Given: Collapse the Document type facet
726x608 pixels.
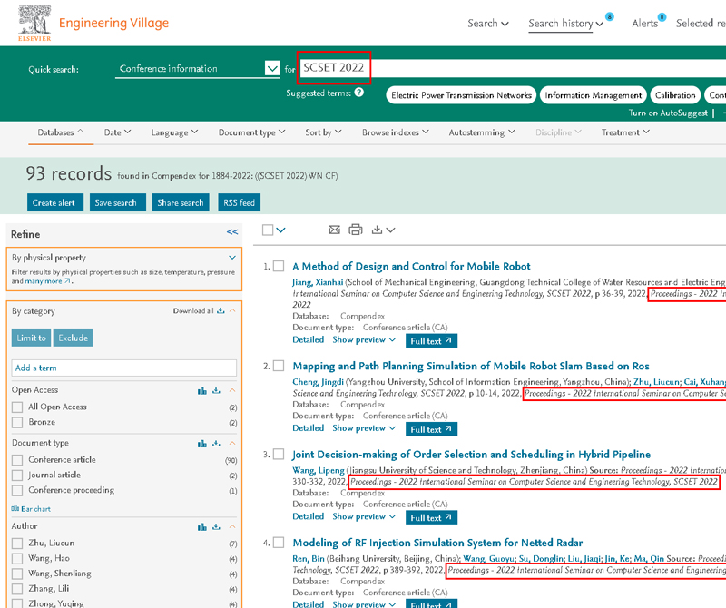Looking at the screenshot, I should tap(232, 443).
